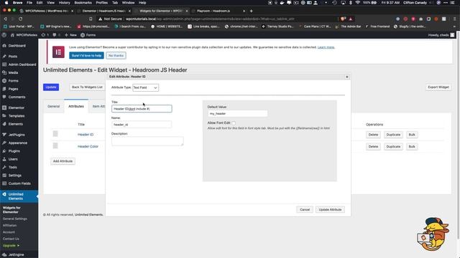The image size is (460, 258).
Task: Open the Plugins sidebar menu
Action: pos(14,151)
